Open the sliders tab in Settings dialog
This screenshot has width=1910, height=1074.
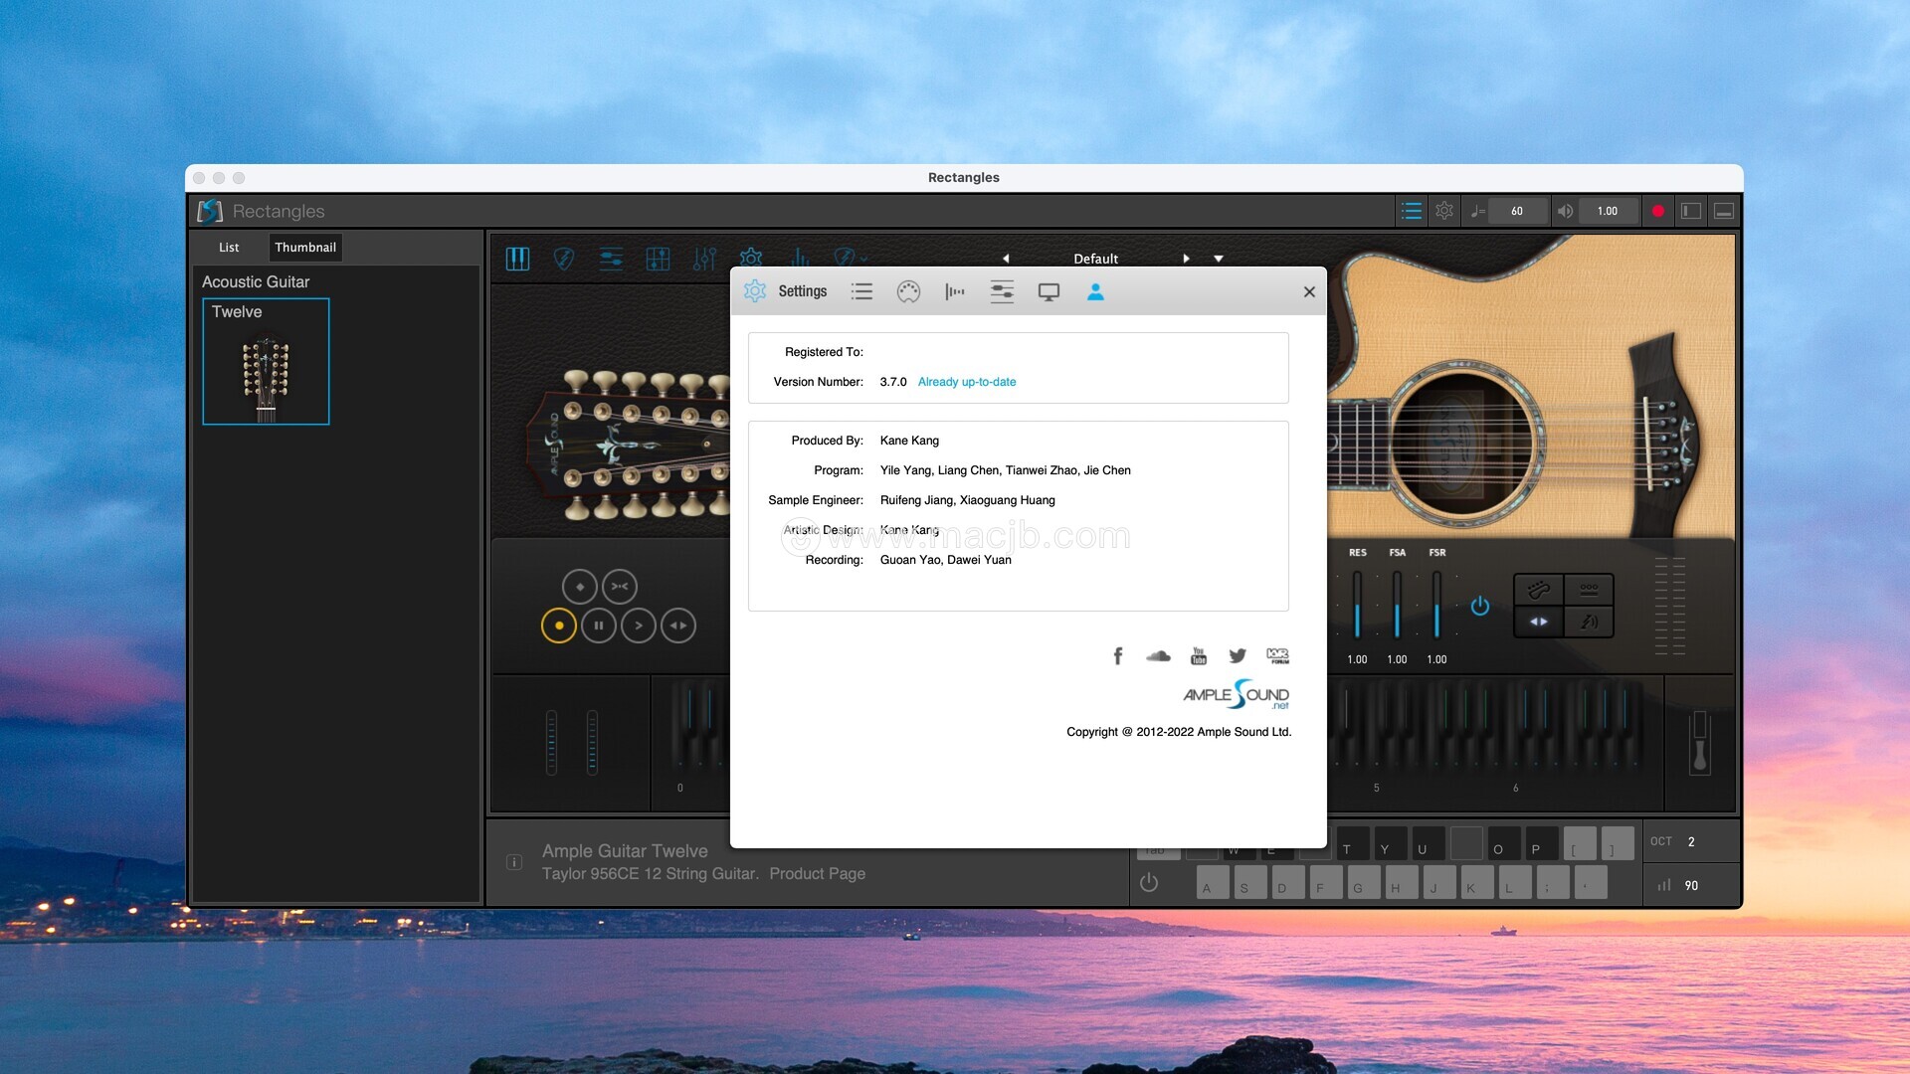(1002, 291)
